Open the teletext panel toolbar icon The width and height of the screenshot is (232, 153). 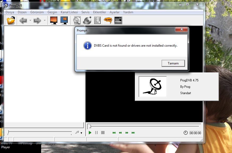(x=118, y=20)
